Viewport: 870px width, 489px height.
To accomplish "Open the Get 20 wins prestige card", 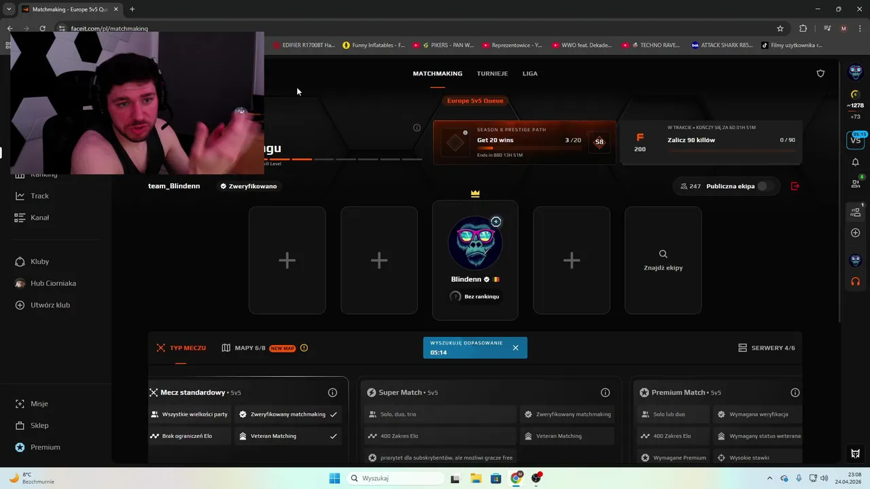I will tap(525, 143).
